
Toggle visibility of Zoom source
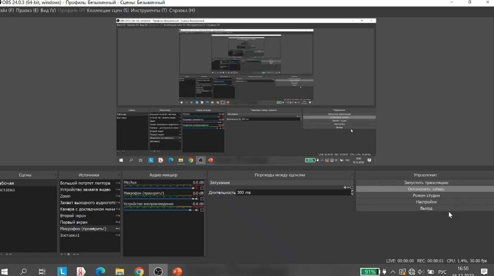[116, 196]
